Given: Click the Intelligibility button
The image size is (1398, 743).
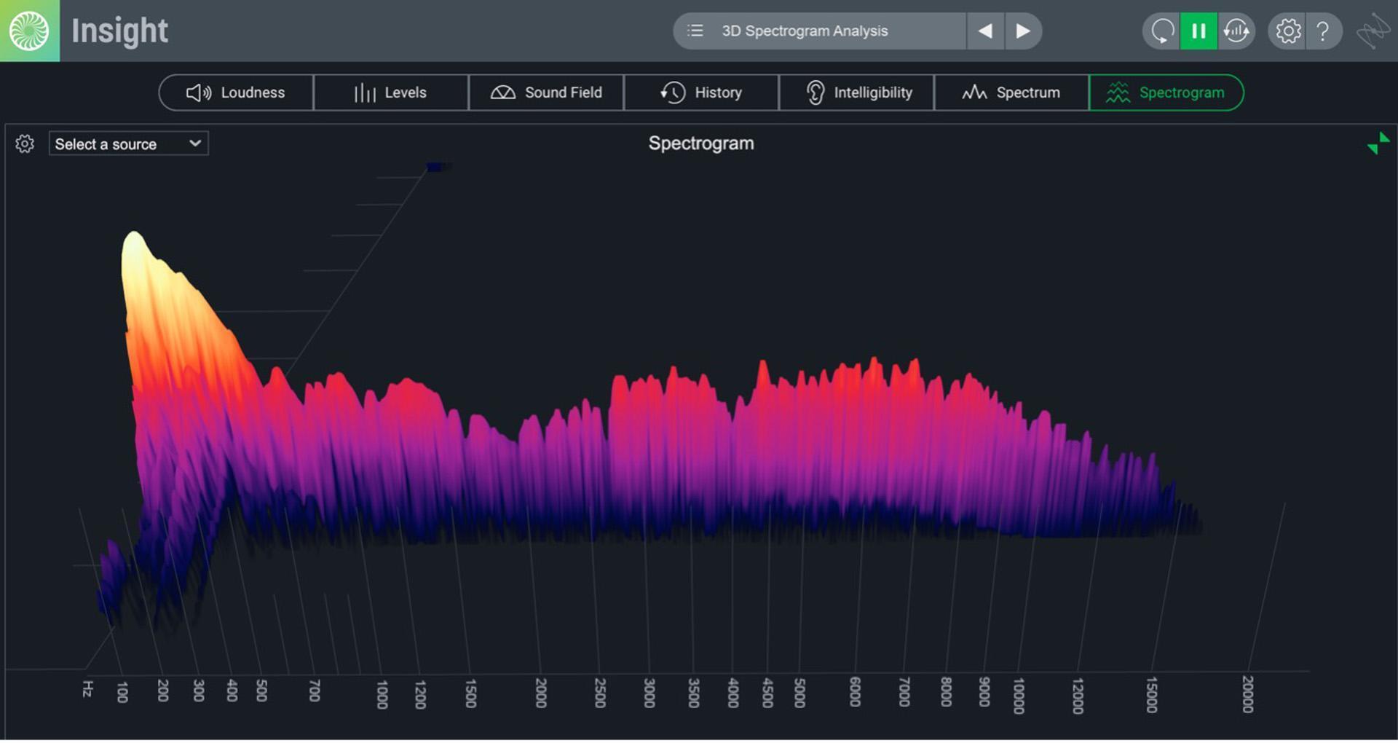Looking at the screenshot, I should 857,93.
